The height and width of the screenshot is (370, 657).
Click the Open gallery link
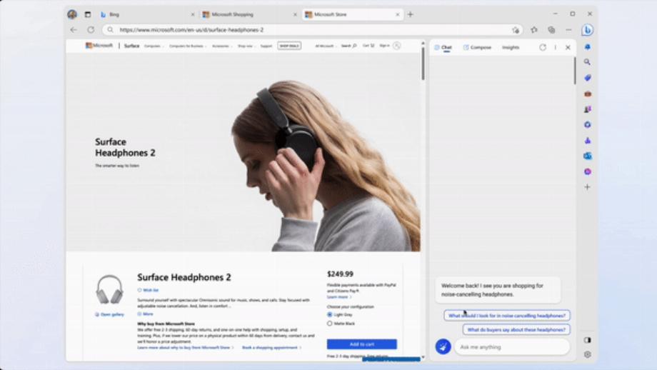110,314
